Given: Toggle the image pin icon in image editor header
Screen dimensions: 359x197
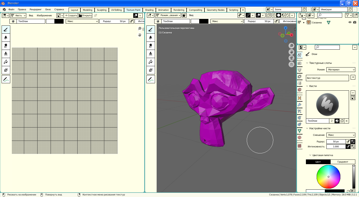Looking at the screenshot, I should (95, 15).
